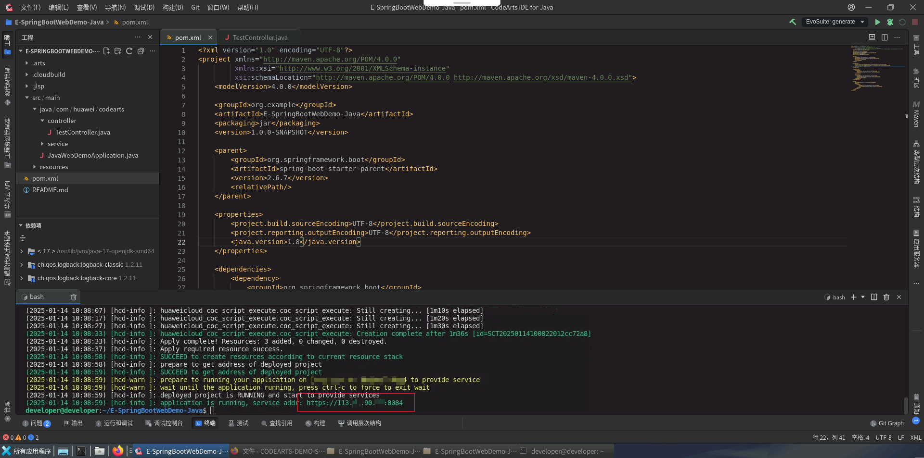Image resolution: width=924 pixels, height=458 pixels.
Task: Open the 华为云 API sidebar view
Action: [7, 199]
